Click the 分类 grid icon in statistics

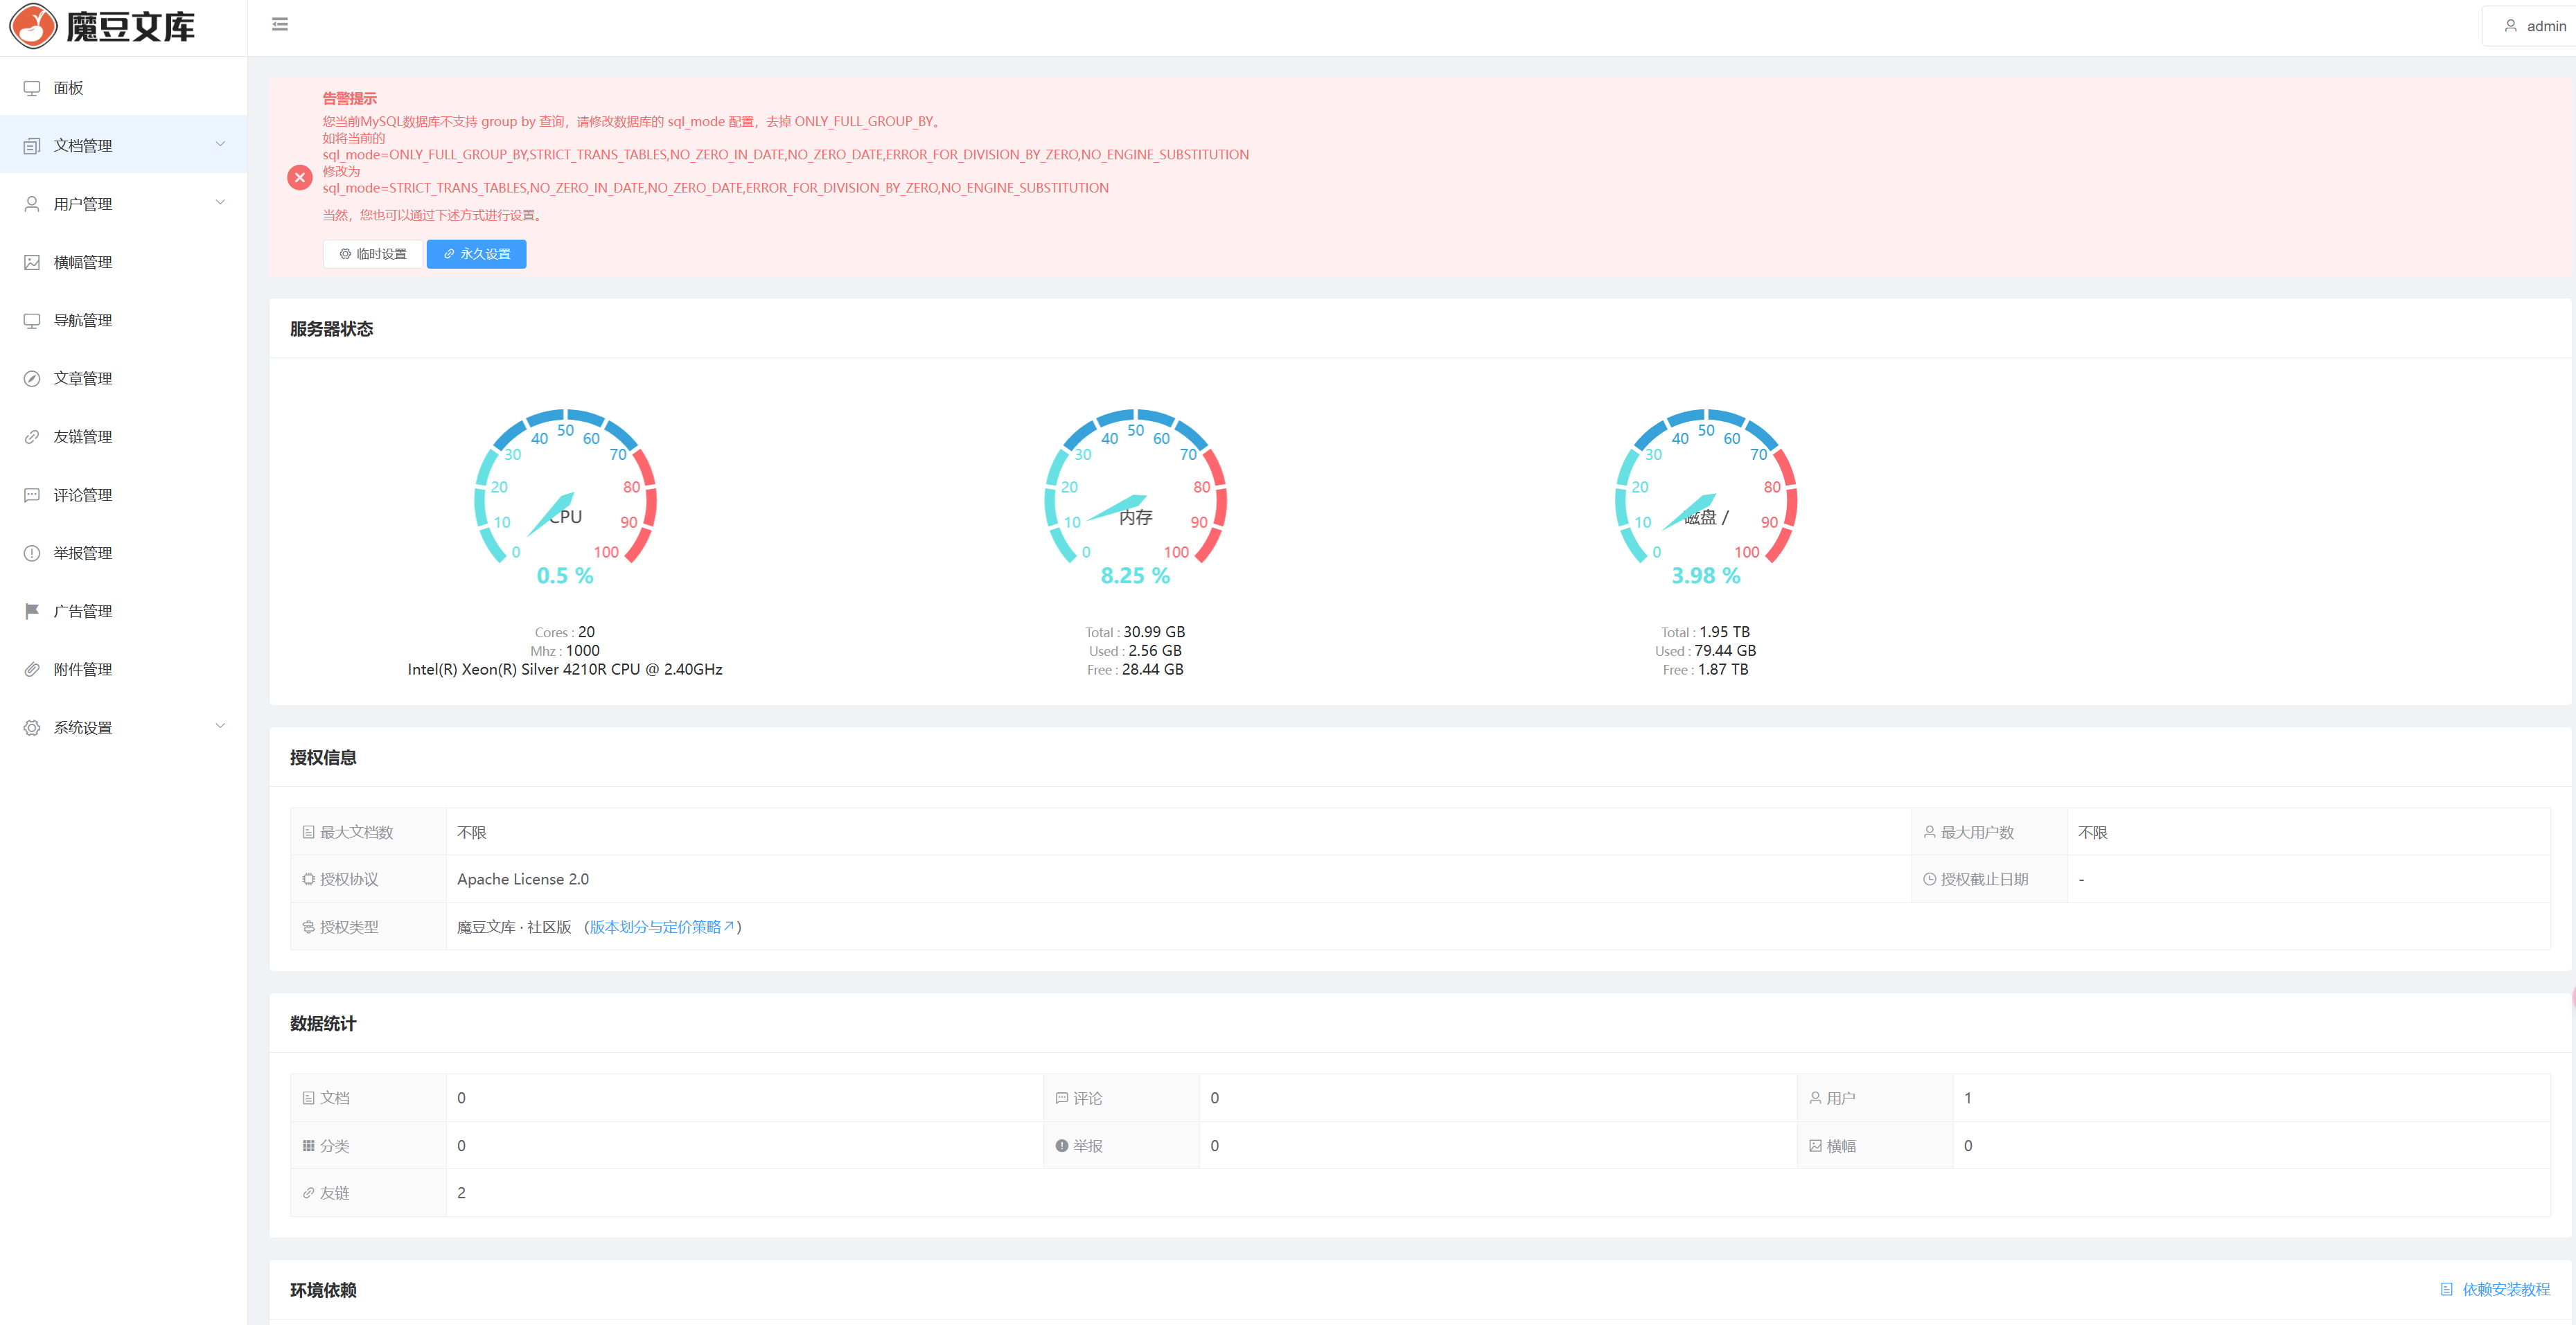(308, 1145)
